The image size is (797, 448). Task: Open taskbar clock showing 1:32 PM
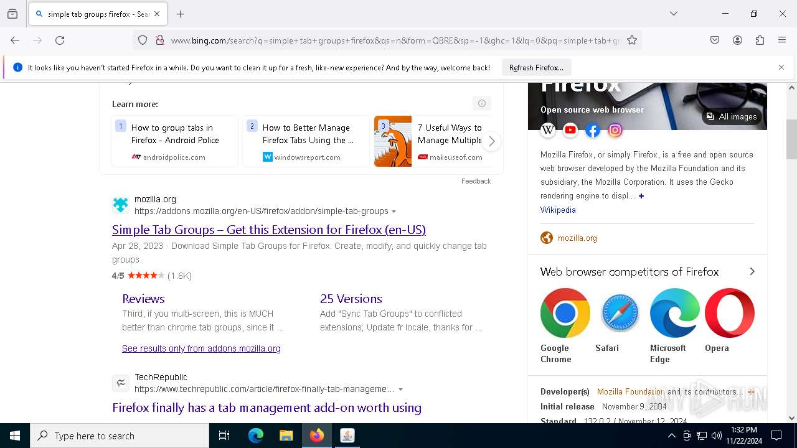pos(743,436)
